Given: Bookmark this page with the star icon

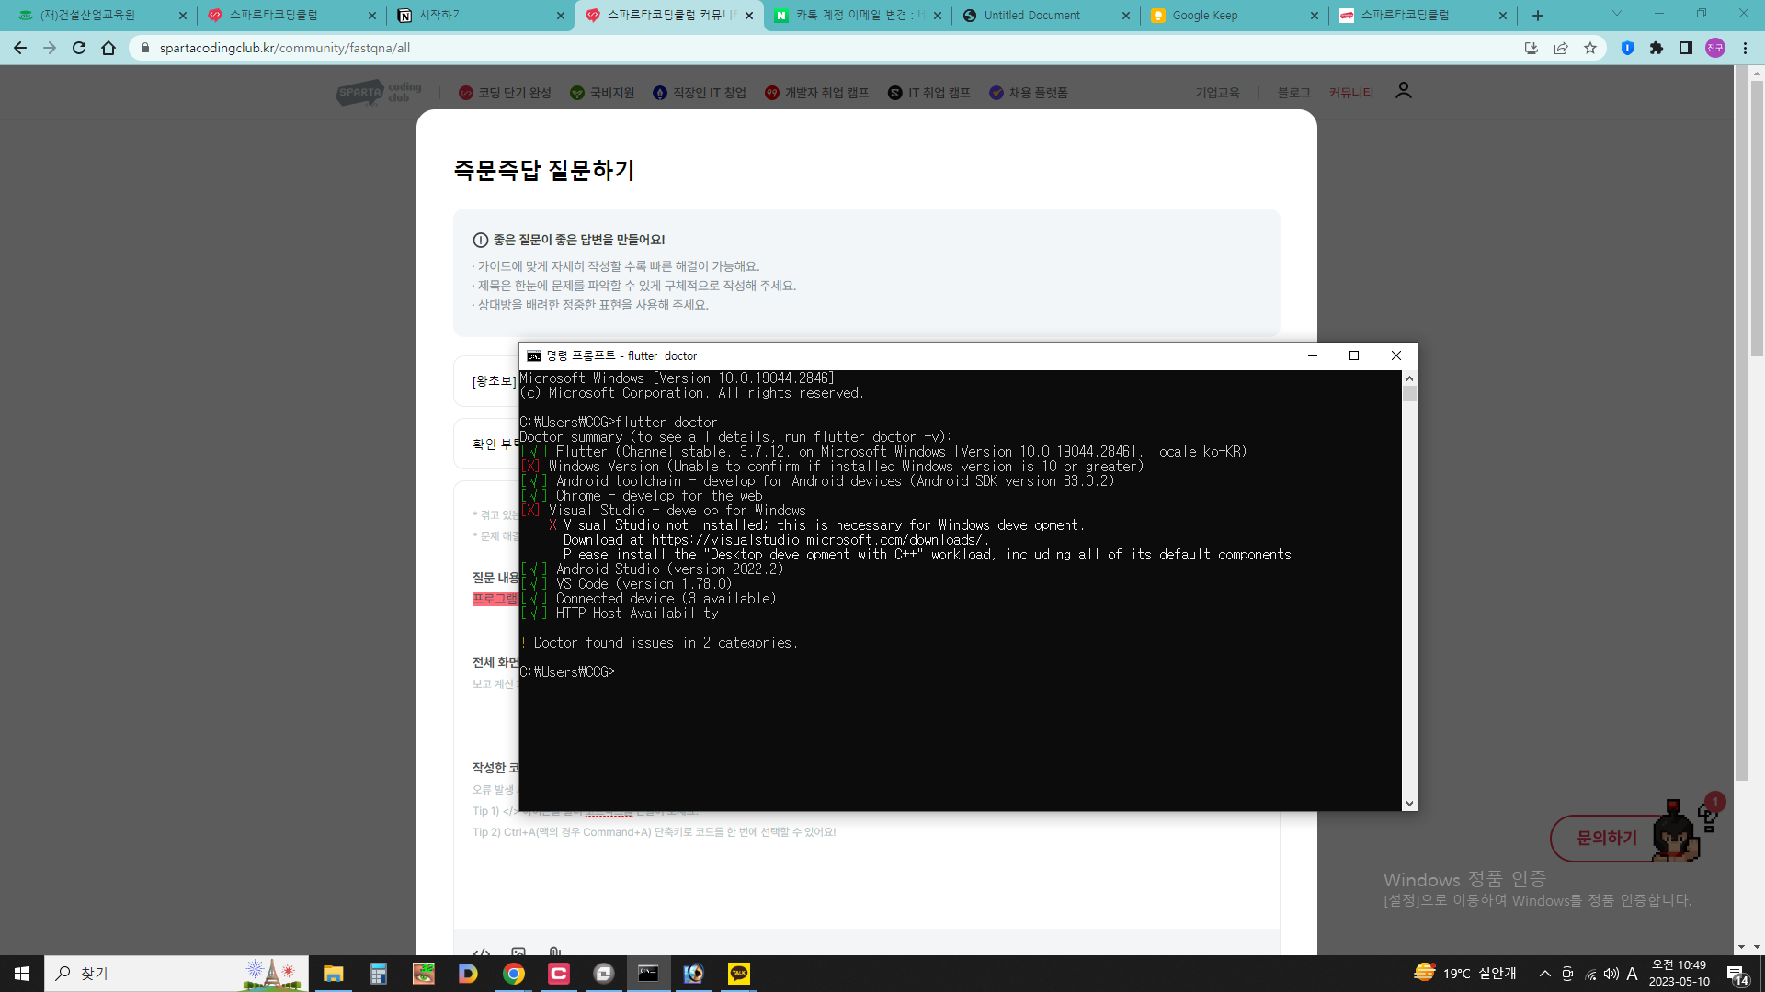Looking at the screenshot, I should click(x=1590, y=48).
